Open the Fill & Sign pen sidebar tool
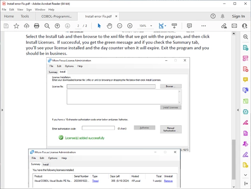This screenshot has height=189, width=251. [245, 154]
